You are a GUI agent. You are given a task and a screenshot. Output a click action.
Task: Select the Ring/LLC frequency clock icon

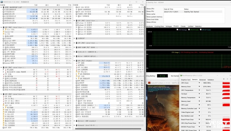pyautogui.click(x=4, y=41)
